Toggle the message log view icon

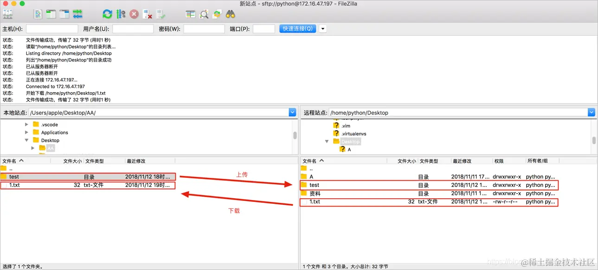pos(38,14)
